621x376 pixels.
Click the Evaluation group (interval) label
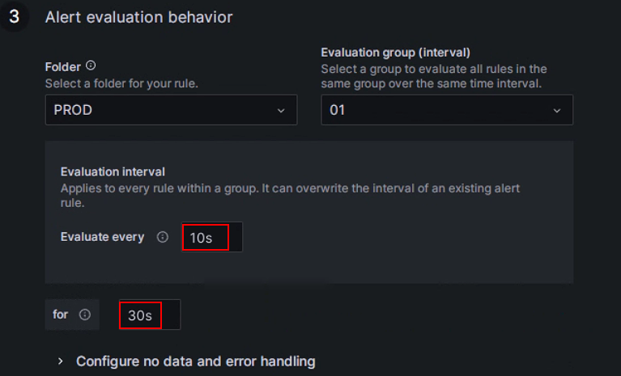(x=395, y=53)
